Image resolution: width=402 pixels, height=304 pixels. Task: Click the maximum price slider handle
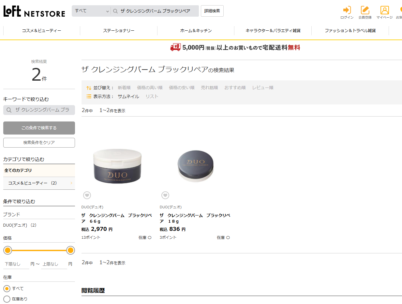pos(70,250)
